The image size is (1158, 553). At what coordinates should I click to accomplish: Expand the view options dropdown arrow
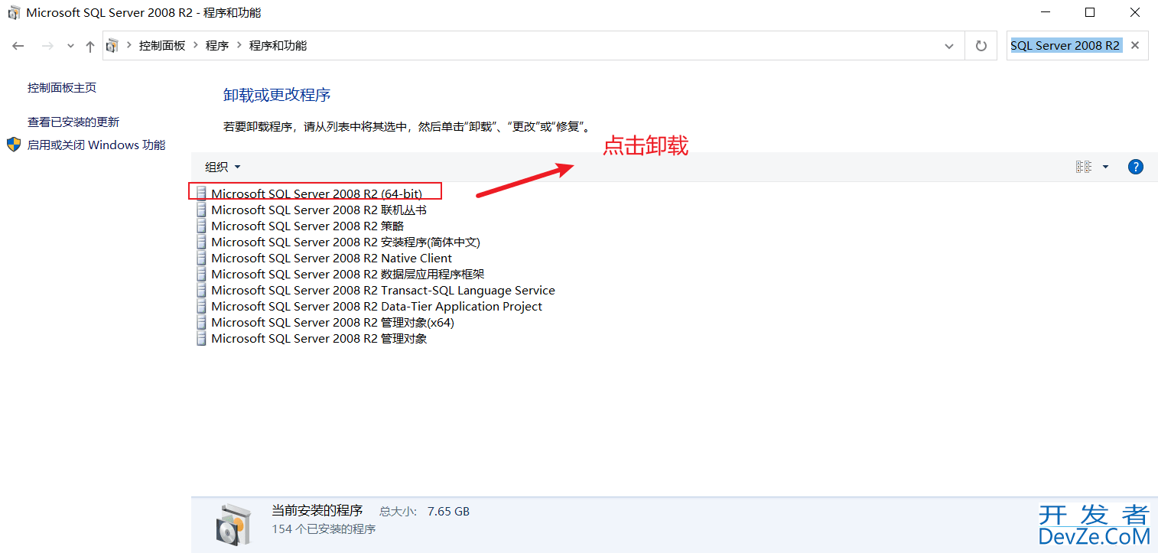[1105, 167]
